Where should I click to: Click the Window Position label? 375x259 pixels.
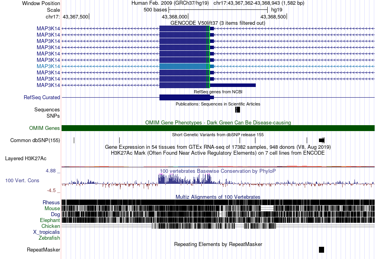point(41,3)
